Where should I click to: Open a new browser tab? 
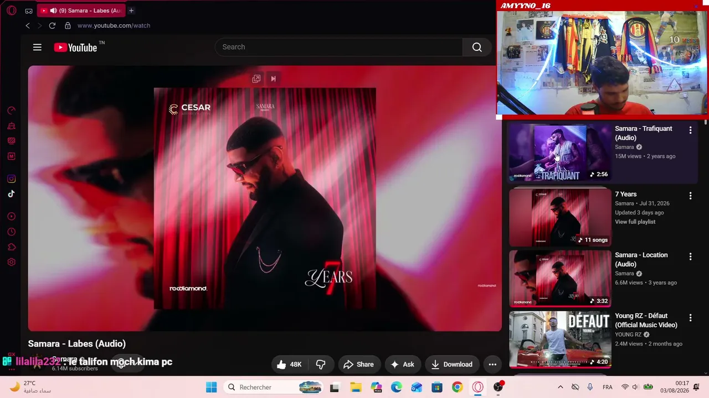(131, 11)
